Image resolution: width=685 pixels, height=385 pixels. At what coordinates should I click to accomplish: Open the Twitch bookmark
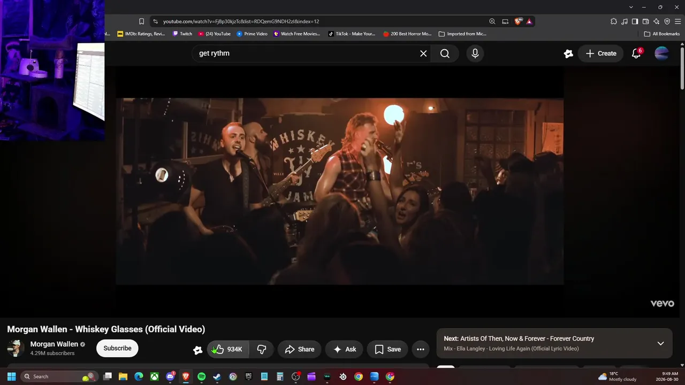coord(182,34)
